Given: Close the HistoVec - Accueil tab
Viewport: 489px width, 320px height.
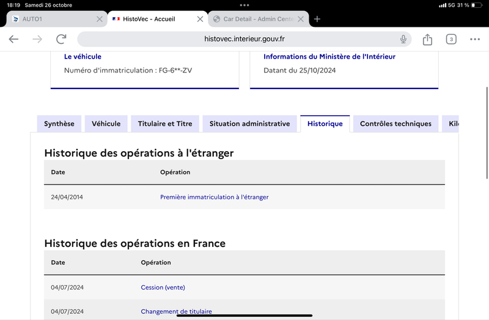Looking at the screenshot, I should (200, 19).
